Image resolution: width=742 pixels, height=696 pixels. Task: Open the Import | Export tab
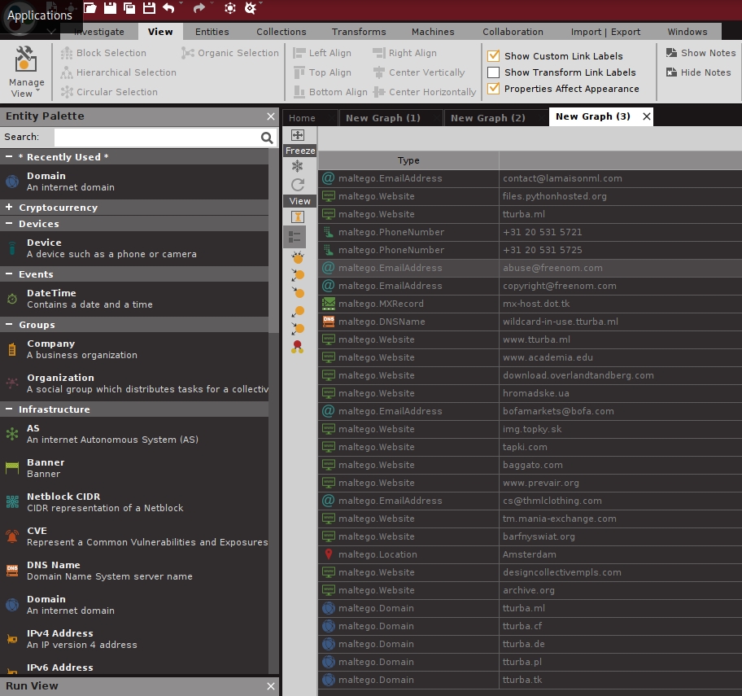605,32
